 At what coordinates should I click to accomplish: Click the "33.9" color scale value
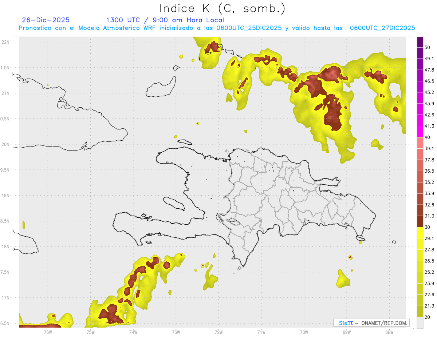pyautogui.click(x=429, y=193)
